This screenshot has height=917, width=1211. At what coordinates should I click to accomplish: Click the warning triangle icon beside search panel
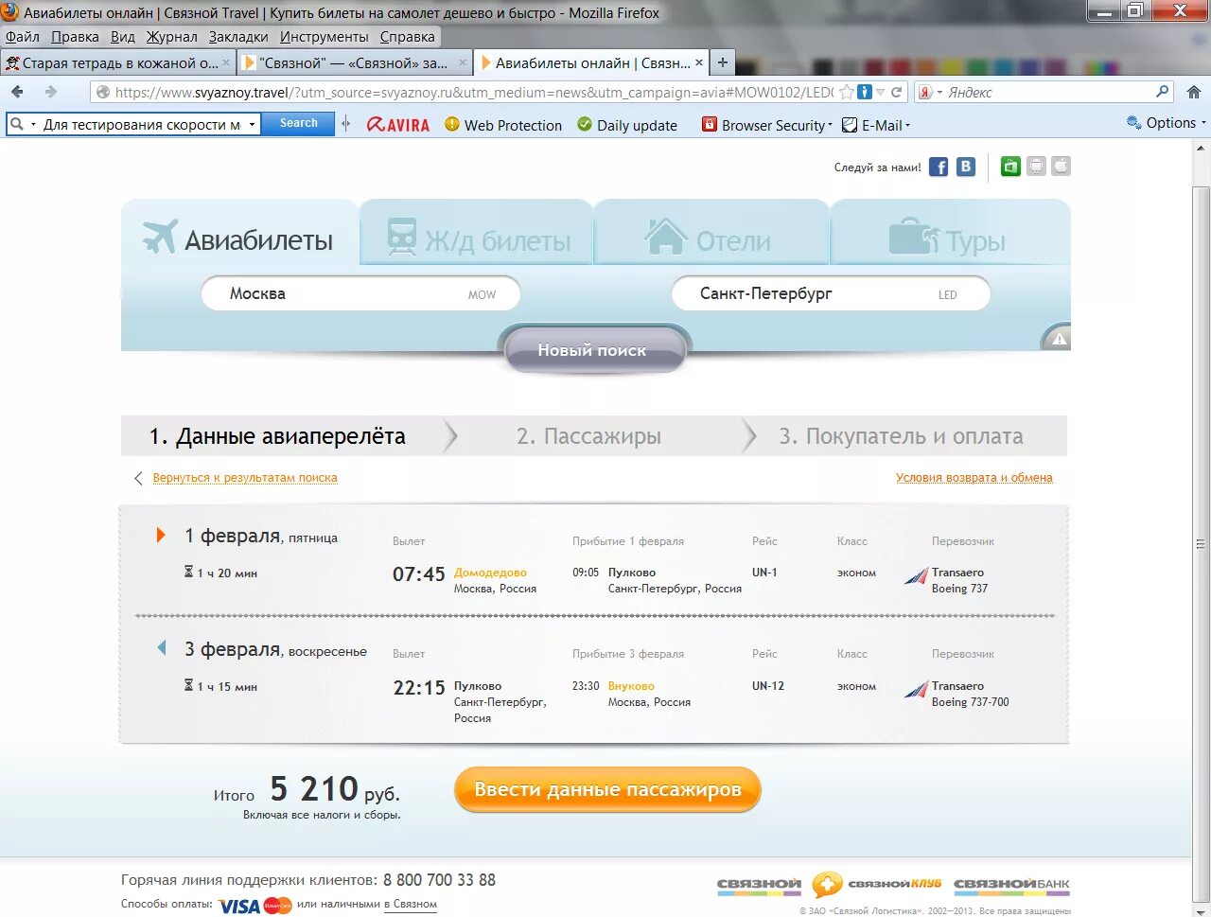point(1060,339)
